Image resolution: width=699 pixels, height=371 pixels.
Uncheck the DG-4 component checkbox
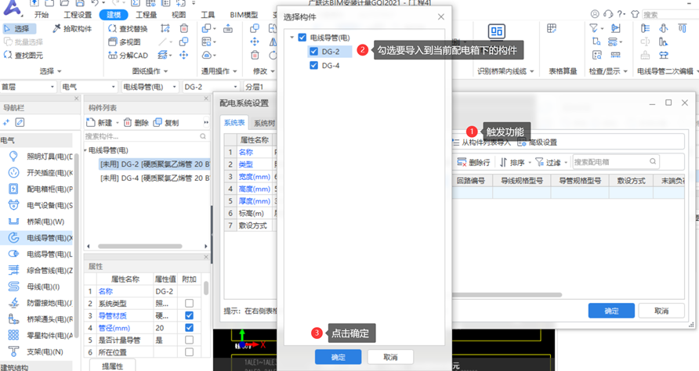click(314, 66)
